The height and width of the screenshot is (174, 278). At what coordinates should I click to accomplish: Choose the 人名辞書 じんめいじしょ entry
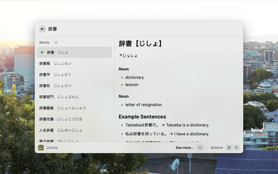(74, 130)
